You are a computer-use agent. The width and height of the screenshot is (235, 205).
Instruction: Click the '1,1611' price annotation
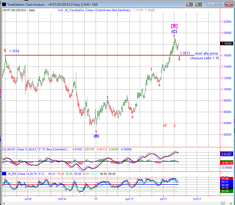(x=185, y=53)
